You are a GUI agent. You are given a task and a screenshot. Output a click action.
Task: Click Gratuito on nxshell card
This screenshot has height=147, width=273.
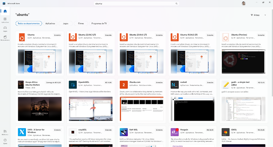pos(210,83)
